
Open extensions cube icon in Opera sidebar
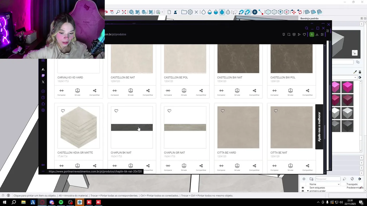(43, 104)
